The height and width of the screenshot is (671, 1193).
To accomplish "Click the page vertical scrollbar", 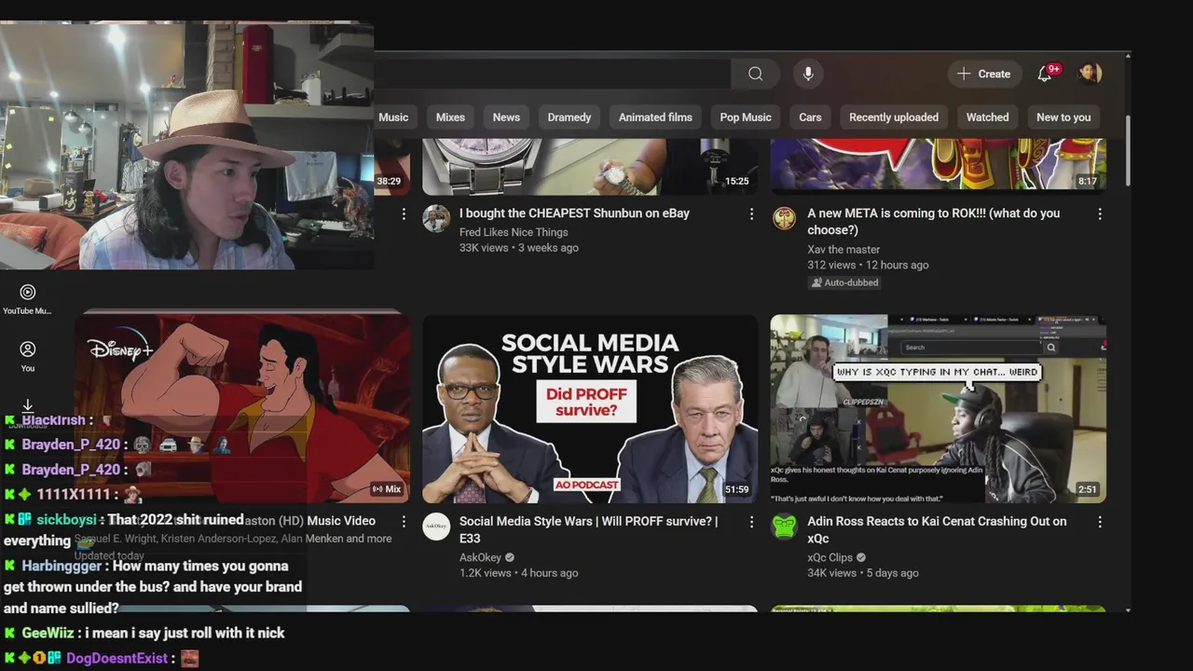I will 1129,150.
